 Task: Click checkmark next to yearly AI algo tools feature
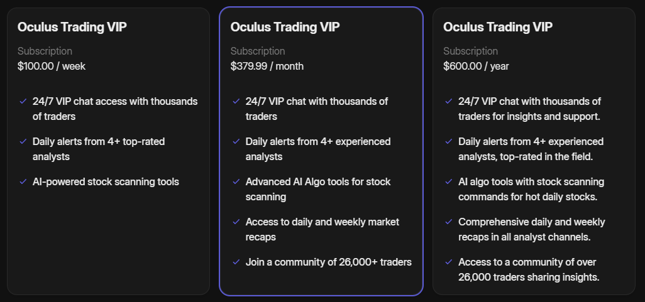[448, 181]
